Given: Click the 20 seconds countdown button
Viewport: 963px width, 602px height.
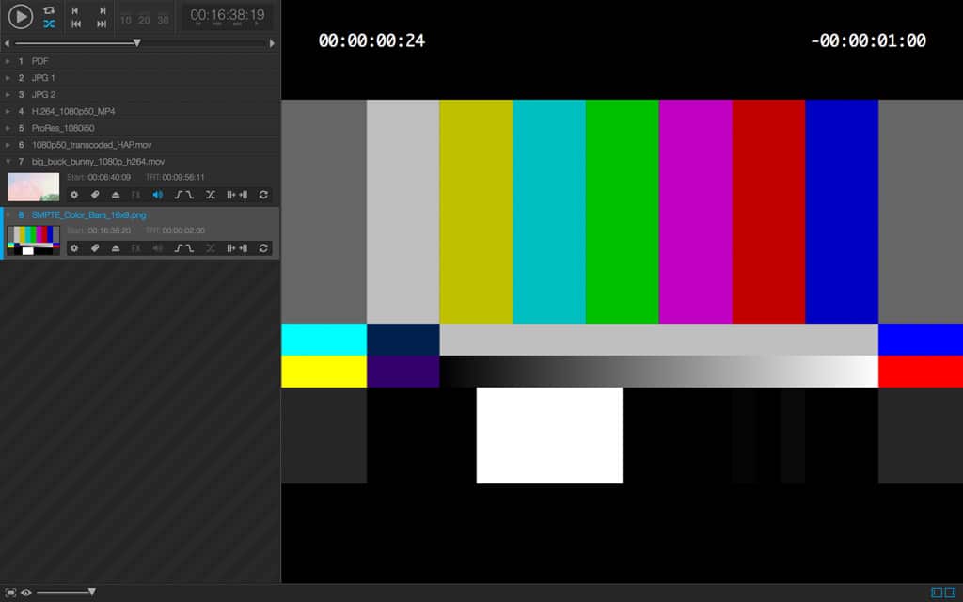Looking at the screenshot, I should click(144, 20).
